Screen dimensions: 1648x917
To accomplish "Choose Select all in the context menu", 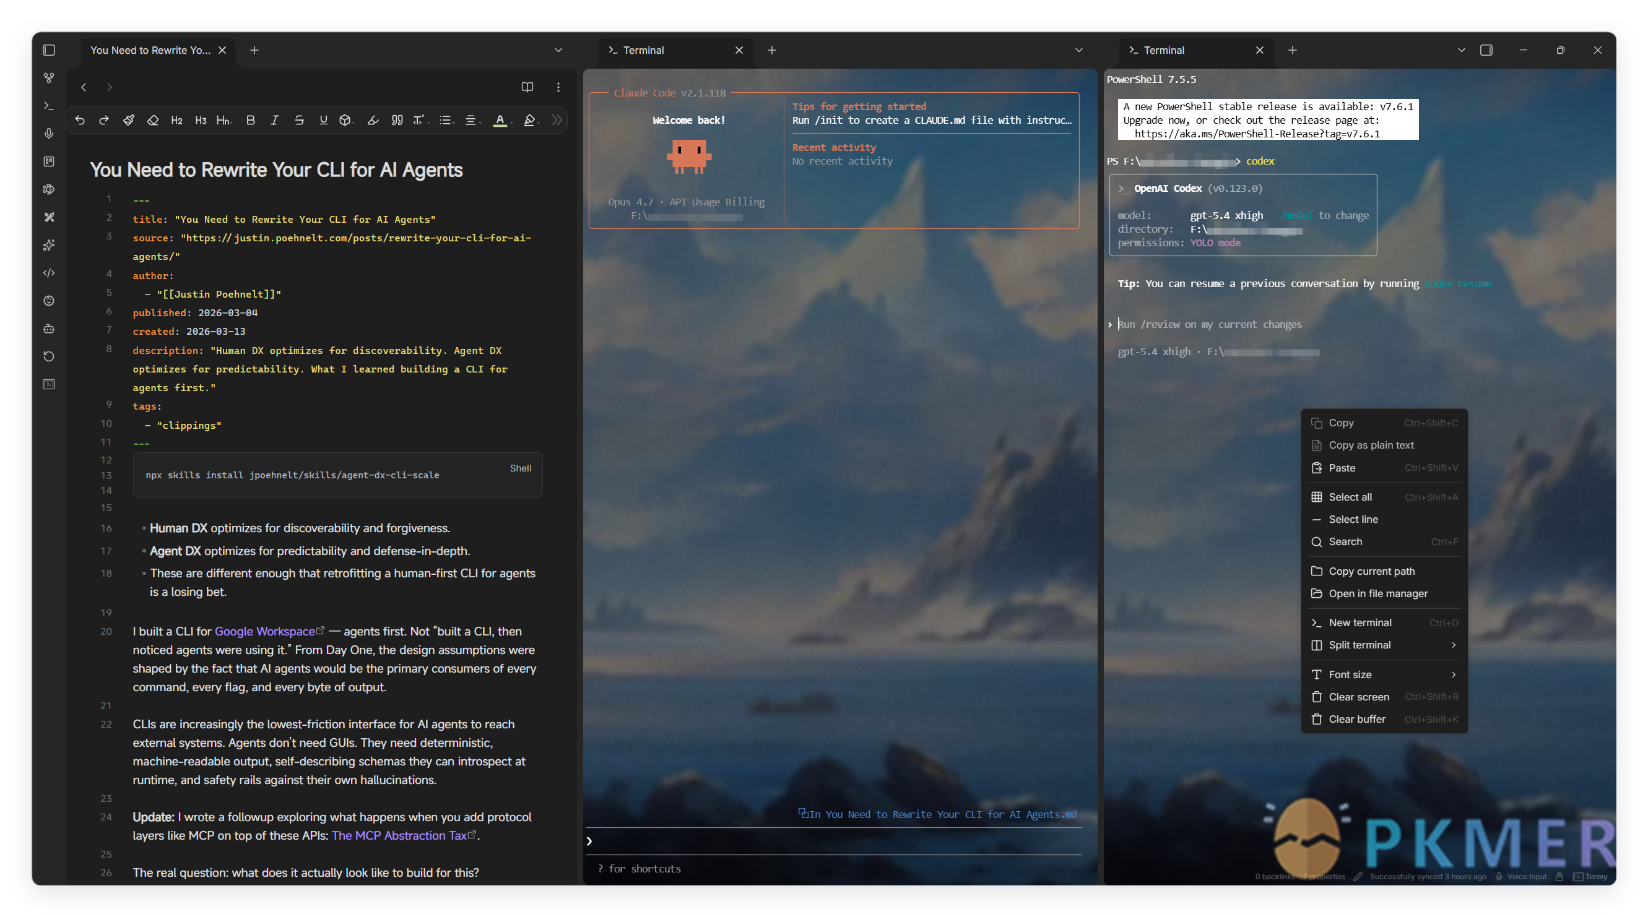I will pyautogui.click(x=1384, y=497).
